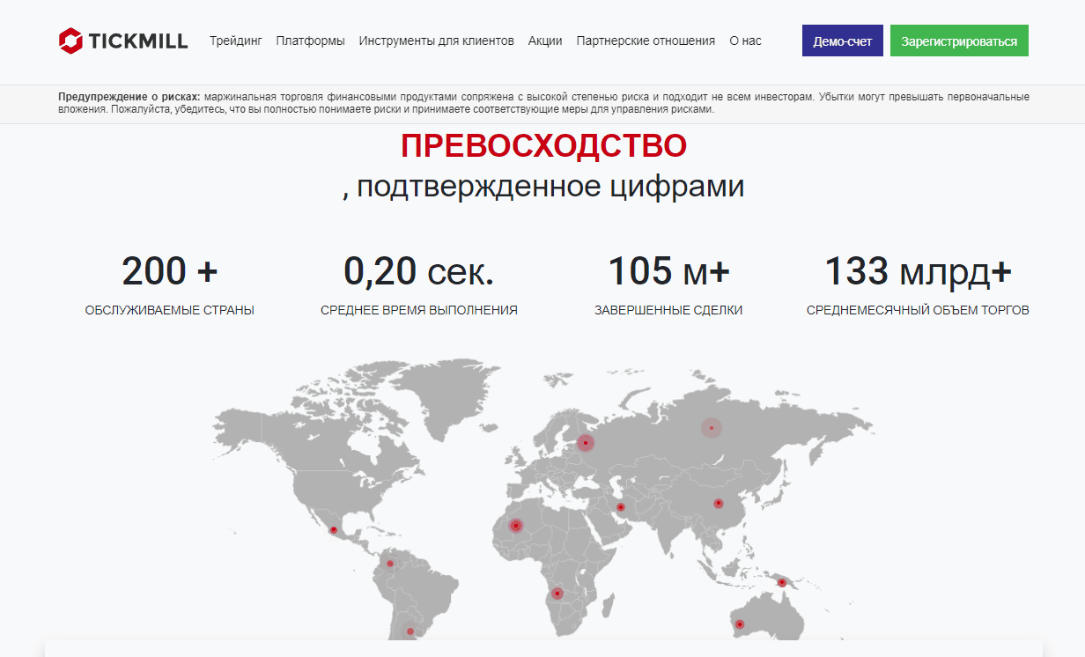Open the Платформы menu

(310, 41)
